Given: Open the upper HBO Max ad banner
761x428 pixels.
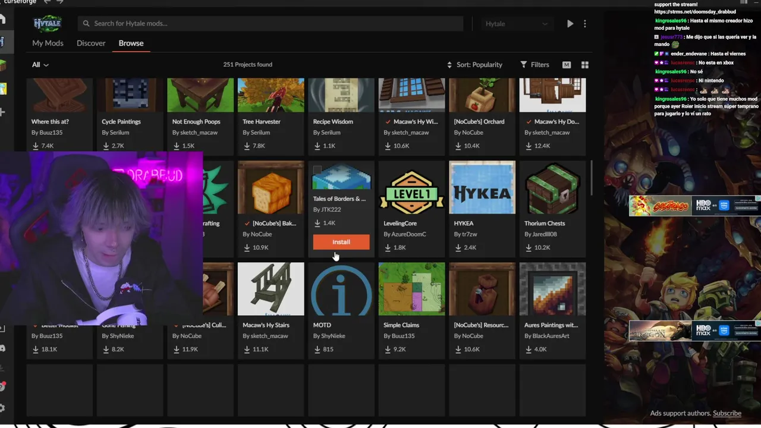Looking at the screenshot, I should [x=694, y=206].
